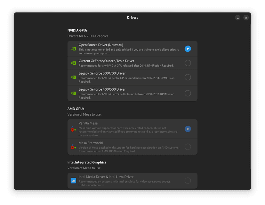
Task: Click the Legacy GeForce 600/700 Driver row title
Action: [102, 73]
